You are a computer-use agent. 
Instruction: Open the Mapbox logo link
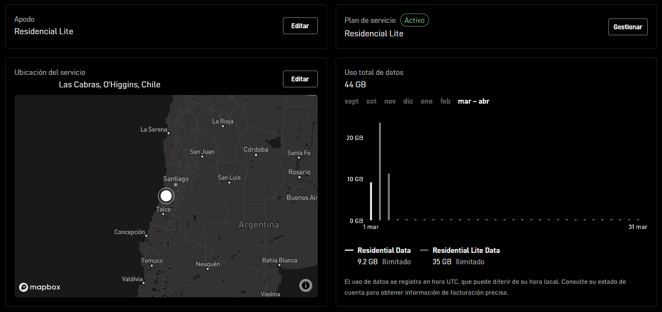[39, 287]
